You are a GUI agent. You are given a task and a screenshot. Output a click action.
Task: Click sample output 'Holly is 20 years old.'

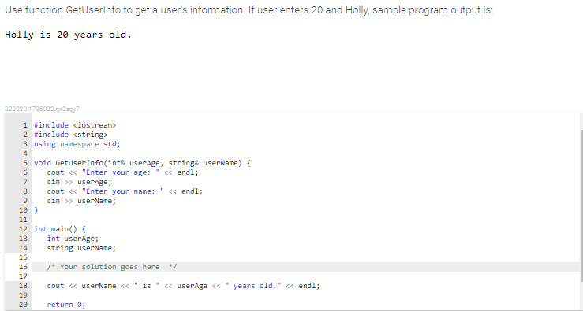coord(69,35)
